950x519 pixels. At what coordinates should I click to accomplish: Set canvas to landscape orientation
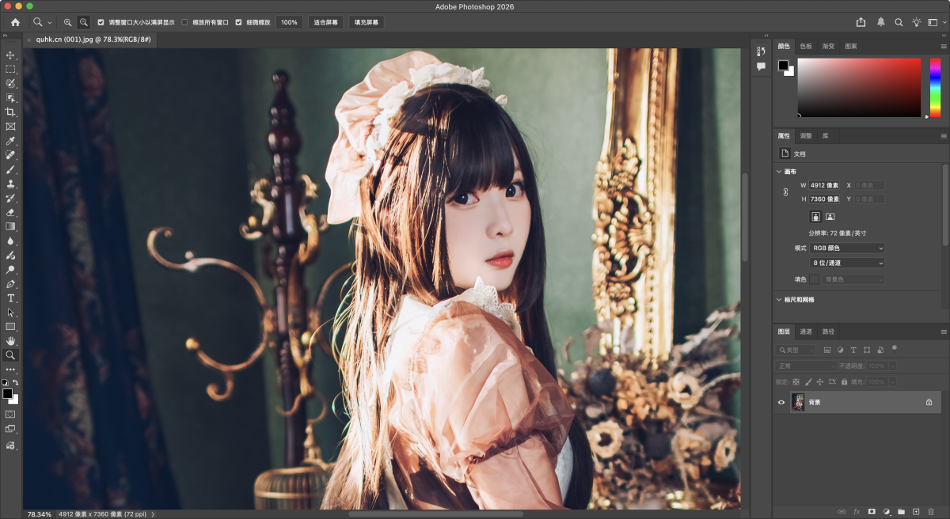pyautogui.click(x=830, y=216)
